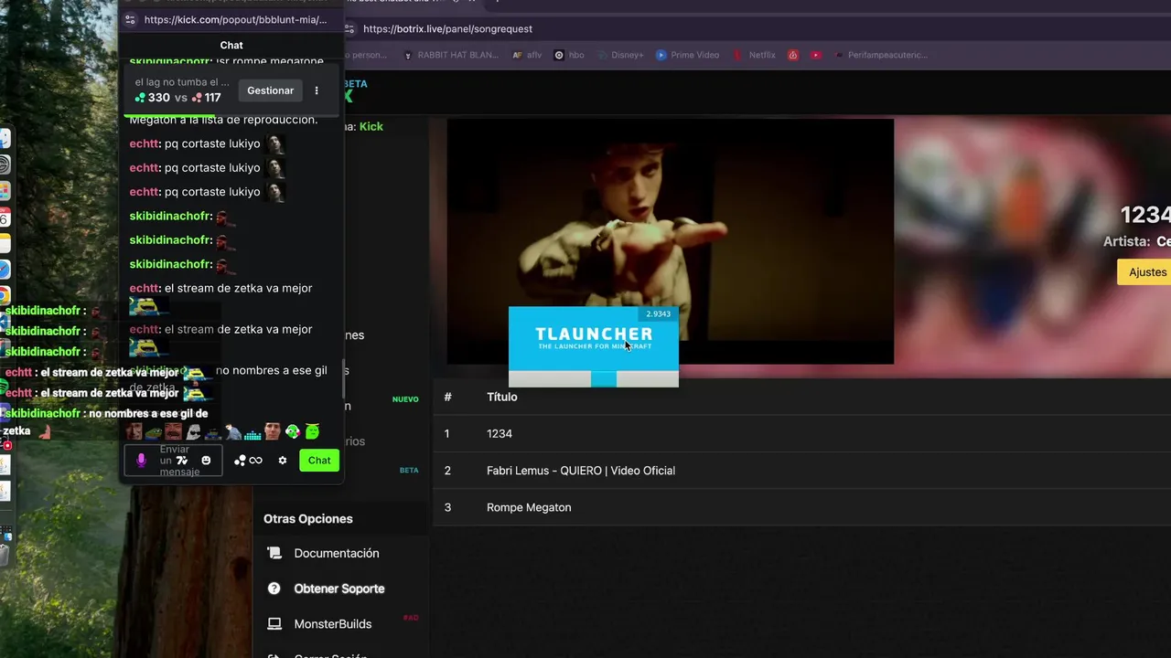The image size is (1171, 658).
Task: Open Trash in the macOS dock
Action: pyautogui.click(x=4, y=555)
